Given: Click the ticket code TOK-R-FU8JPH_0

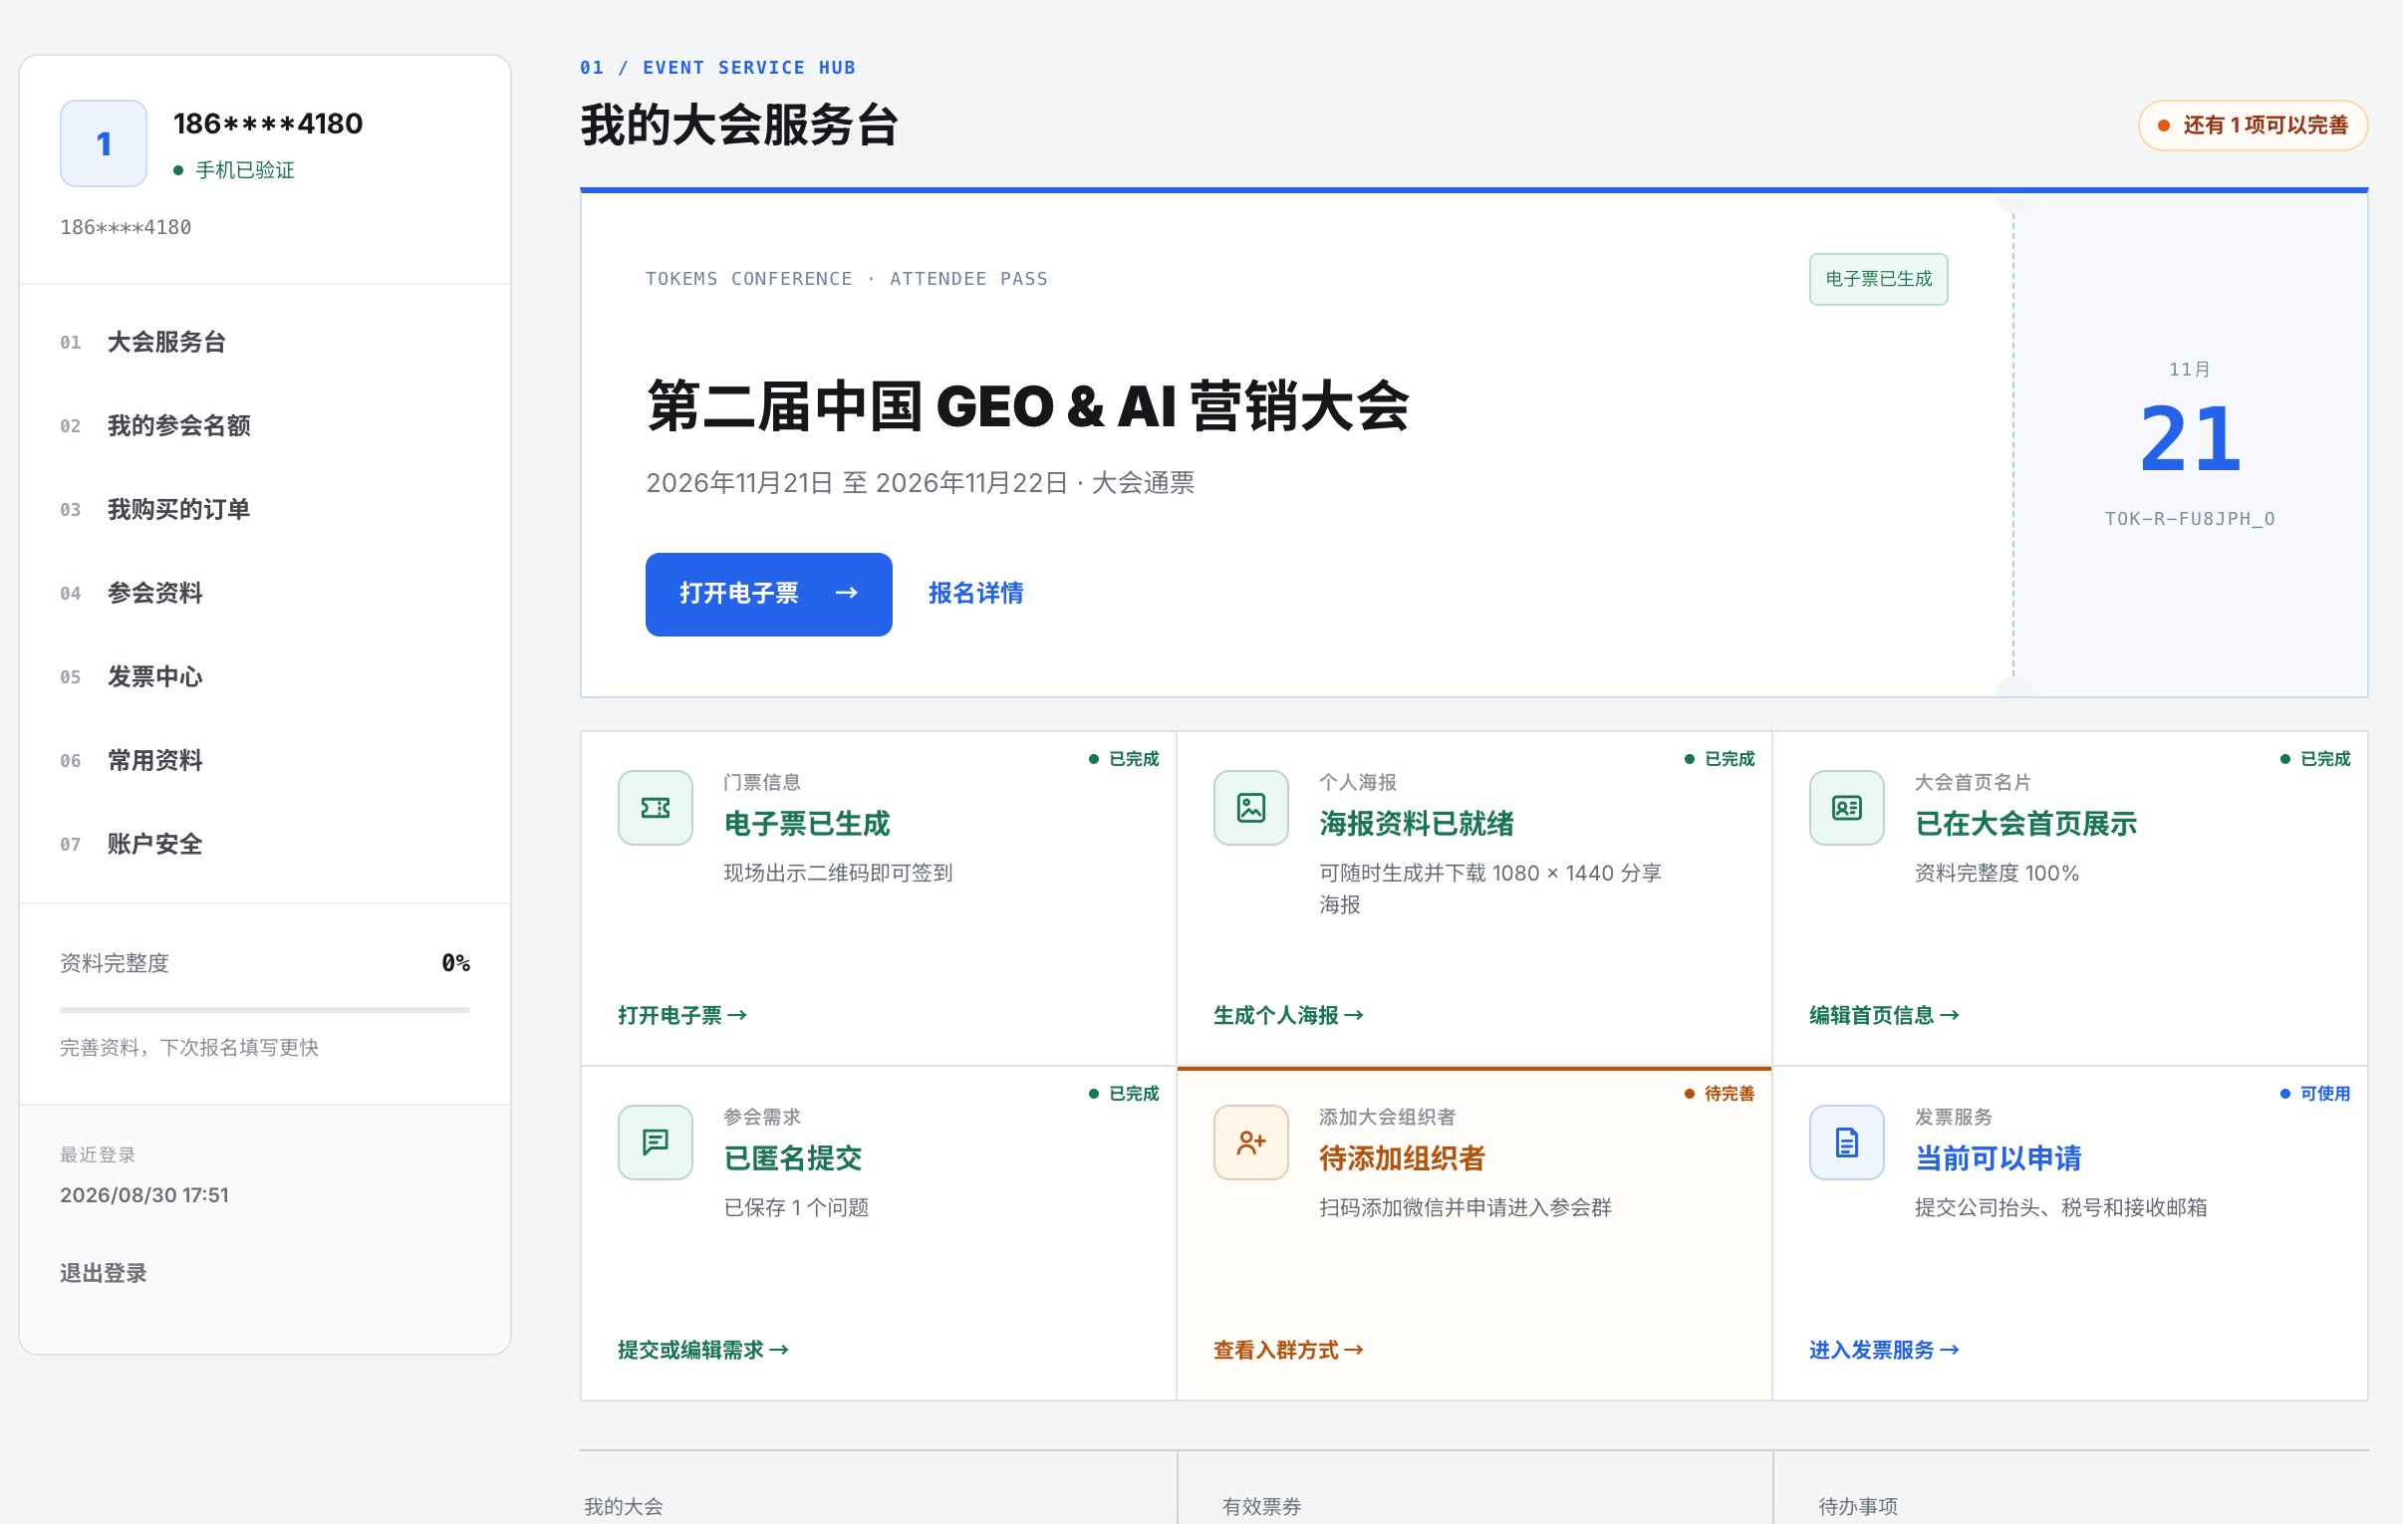Looking at the screenshot, I should pyautogui.click(x=2190, y=519).
